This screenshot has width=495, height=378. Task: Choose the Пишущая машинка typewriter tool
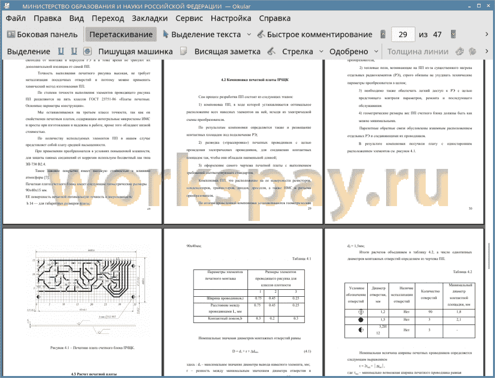136,52
